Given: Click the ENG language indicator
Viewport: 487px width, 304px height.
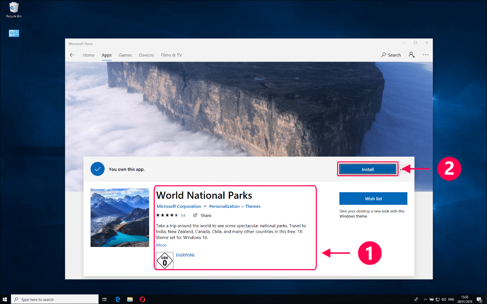Looking at the screenshot, I should coord(452,299).
